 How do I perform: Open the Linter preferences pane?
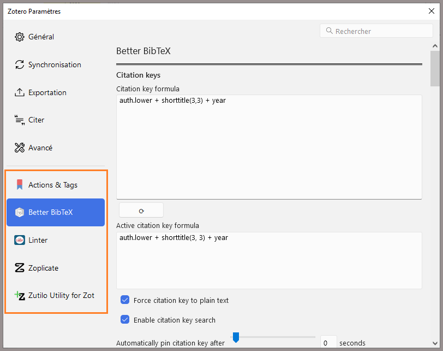pyautogui.click(x=56, y=240)
